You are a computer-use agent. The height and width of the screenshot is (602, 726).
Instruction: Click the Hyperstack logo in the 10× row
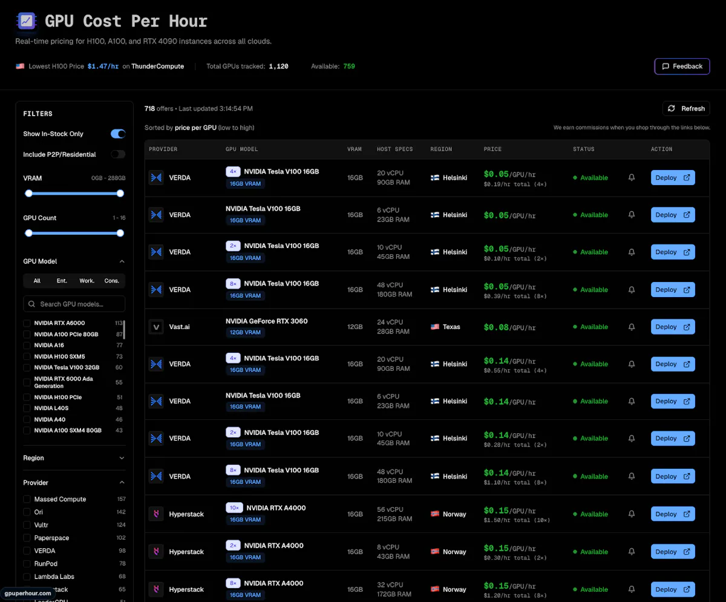(x=156, y=514)
